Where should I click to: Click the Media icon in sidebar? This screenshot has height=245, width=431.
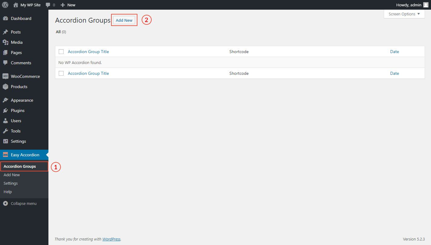(5, 42)
